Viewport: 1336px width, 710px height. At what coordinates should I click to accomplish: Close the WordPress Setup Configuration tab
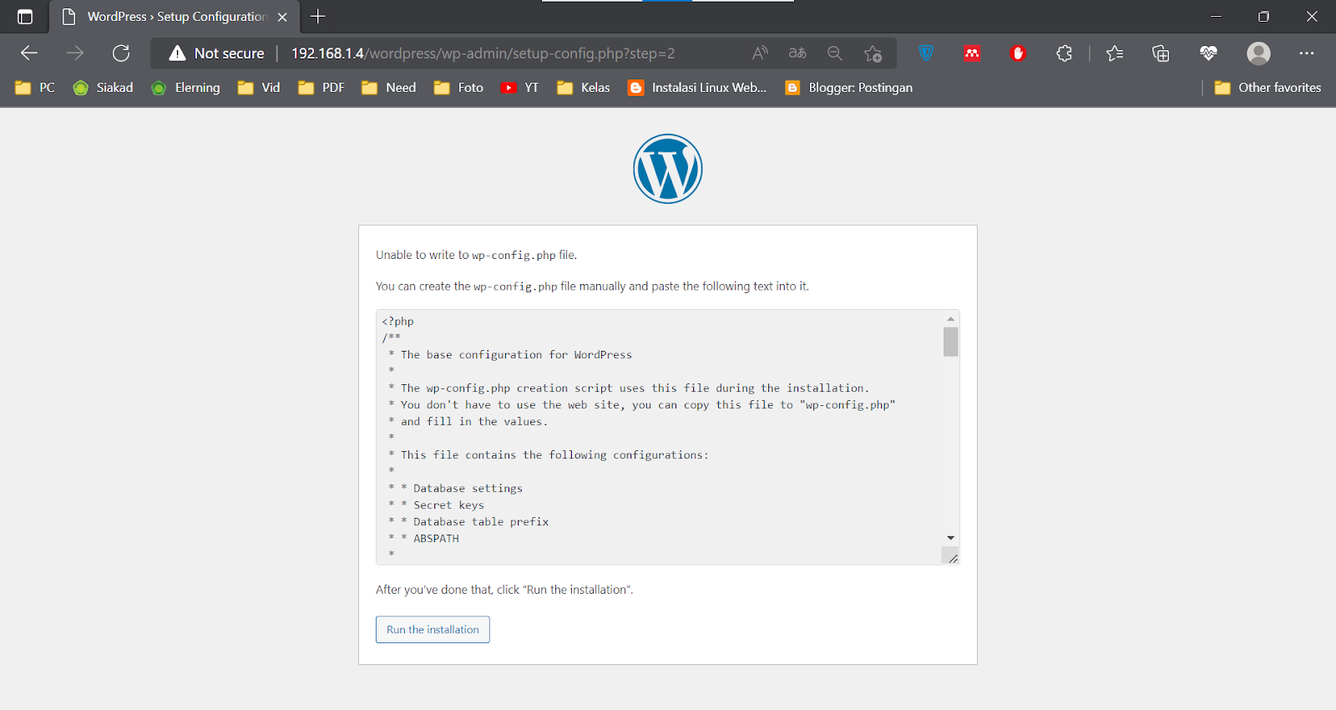(x=282, y=17)
